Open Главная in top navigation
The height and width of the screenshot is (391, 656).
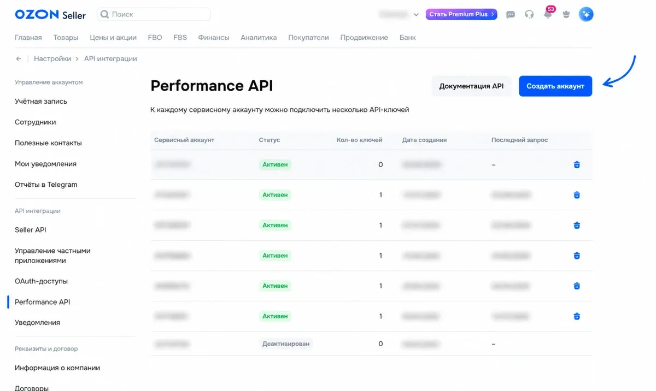point(28,38)
